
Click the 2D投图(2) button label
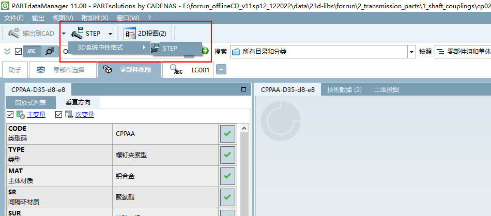tap(152, 34)
